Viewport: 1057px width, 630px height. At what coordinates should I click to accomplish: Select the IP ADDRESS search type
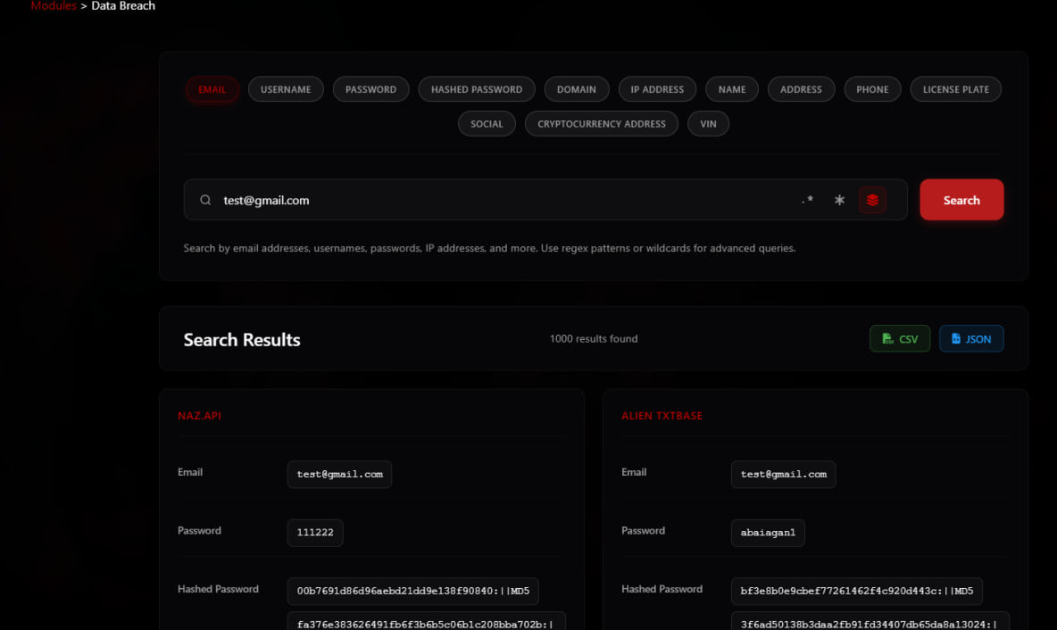pyautogui.click(x=657, y=89)
